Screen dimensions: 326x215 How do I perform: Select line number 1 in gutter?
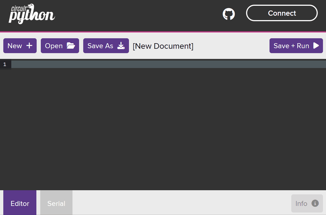tap(5, 64)
